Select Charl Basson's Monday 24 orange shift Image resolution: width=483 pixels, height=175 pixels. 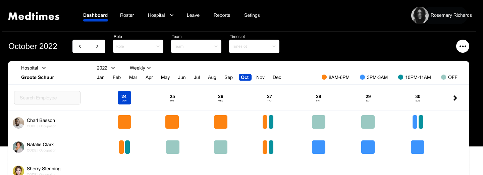(124, 122)
